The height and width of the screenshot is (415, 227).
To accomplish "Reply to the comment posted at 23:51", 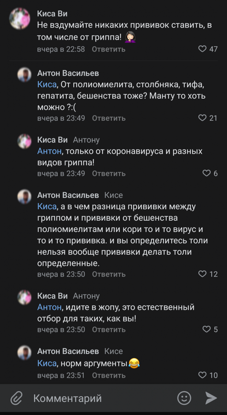I will (108, 375).
